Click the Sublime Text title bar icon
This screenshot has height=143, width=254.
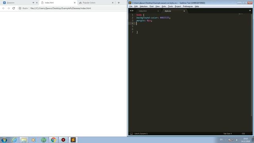pos(130,3)
